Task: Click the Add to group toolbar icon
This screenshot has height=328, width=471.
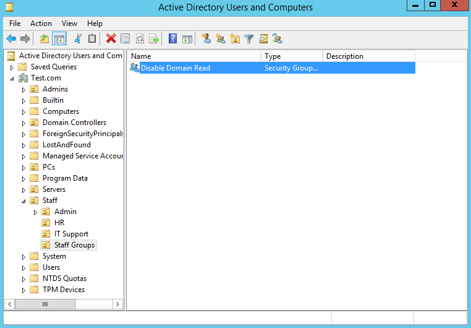Action: pos(278,38)
